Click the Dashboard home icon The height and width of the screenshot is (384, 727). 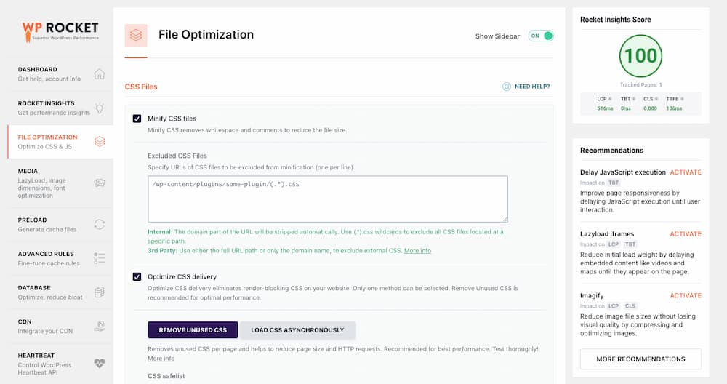click(99, 73)
